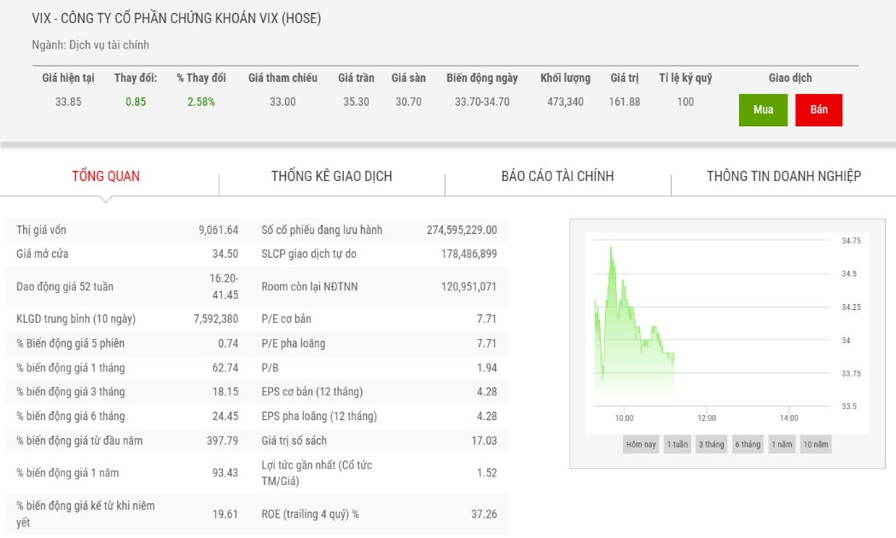Viewport: 896px width, 538px height.
Task: Click the ROE trailing 4 quý row
Action: point(380,514)
